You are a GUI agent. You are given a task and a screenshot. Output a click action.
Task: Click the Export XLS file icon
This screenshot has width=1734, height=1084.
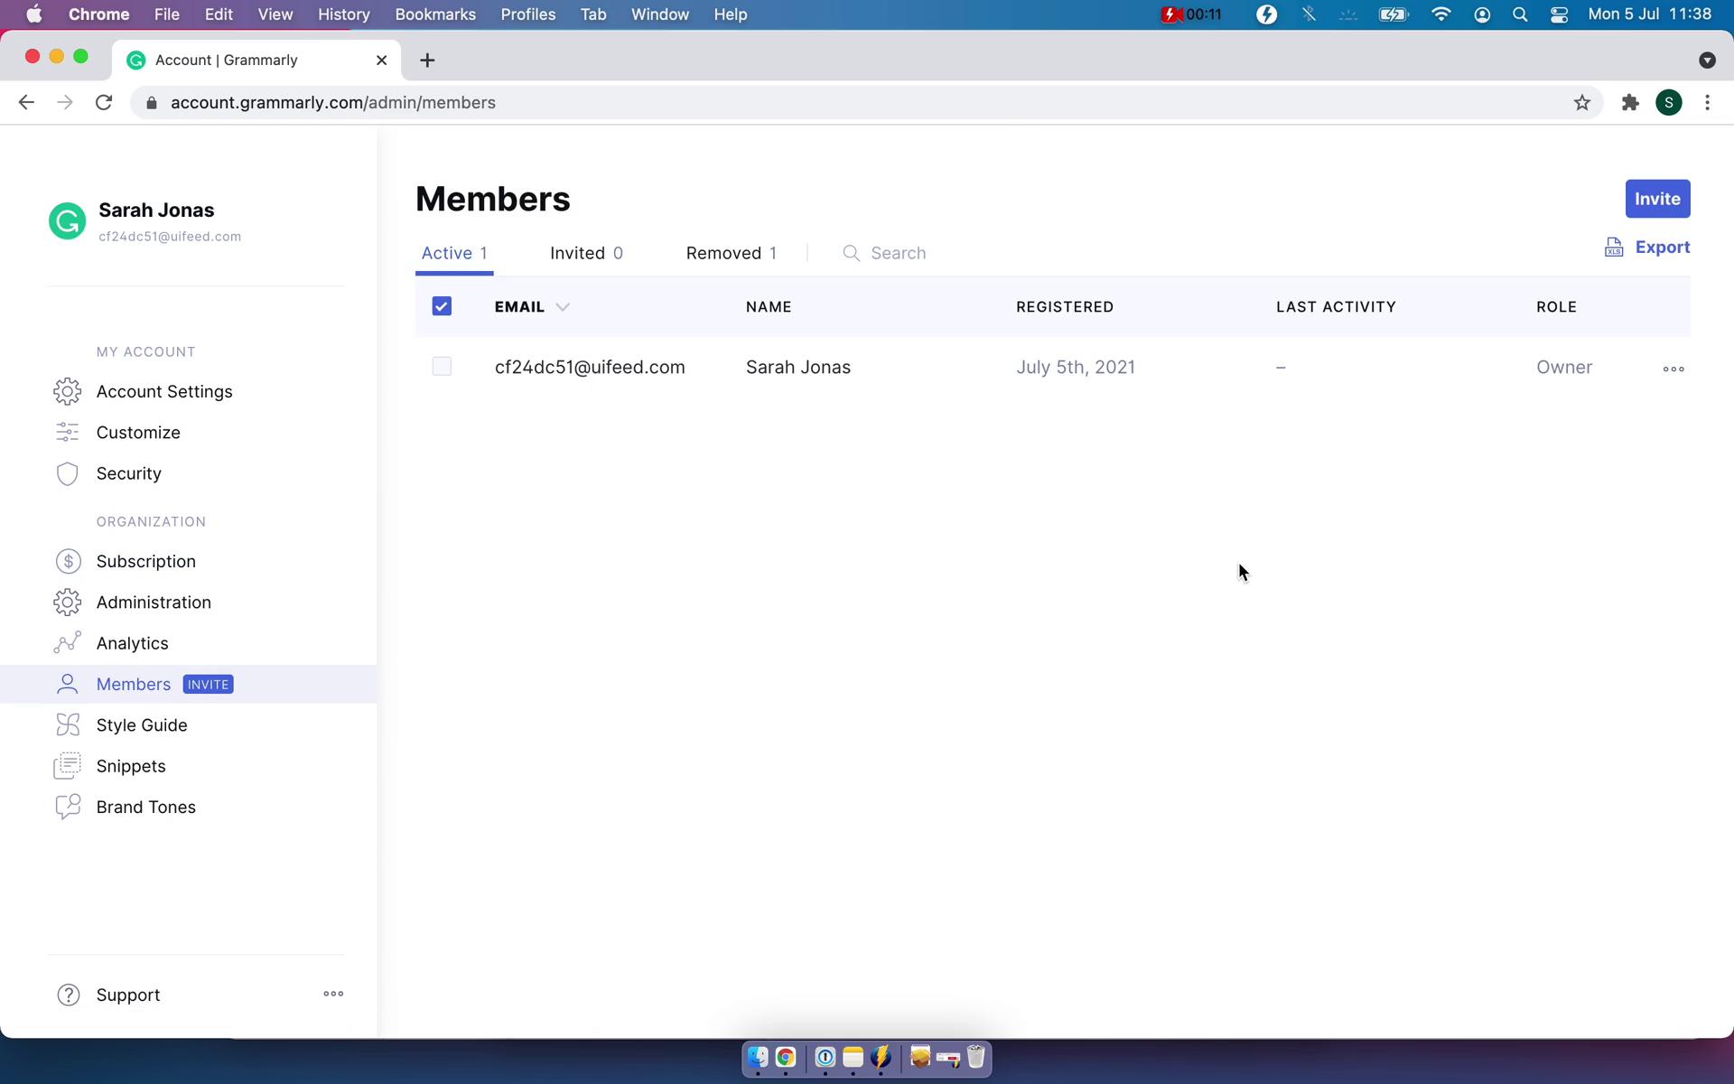click(1614, 248)
